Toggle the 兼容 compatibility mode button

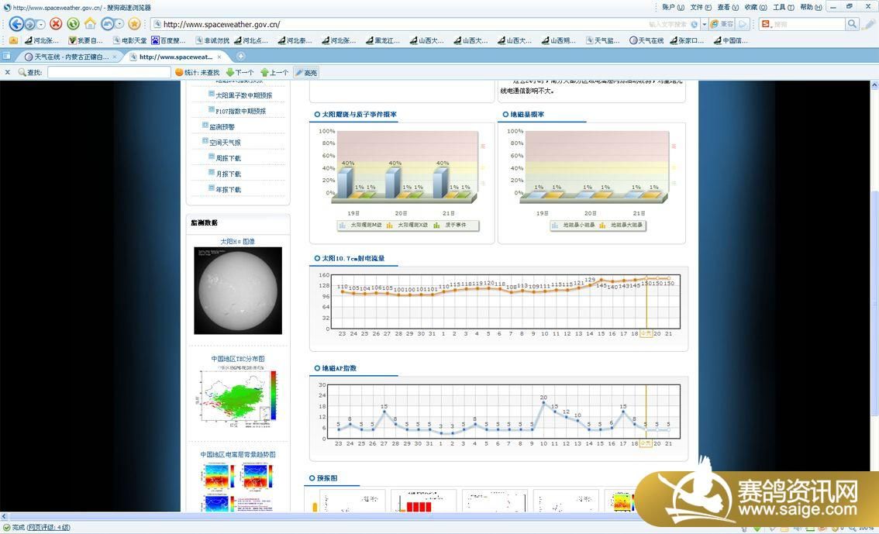click(x=722, y=24)
